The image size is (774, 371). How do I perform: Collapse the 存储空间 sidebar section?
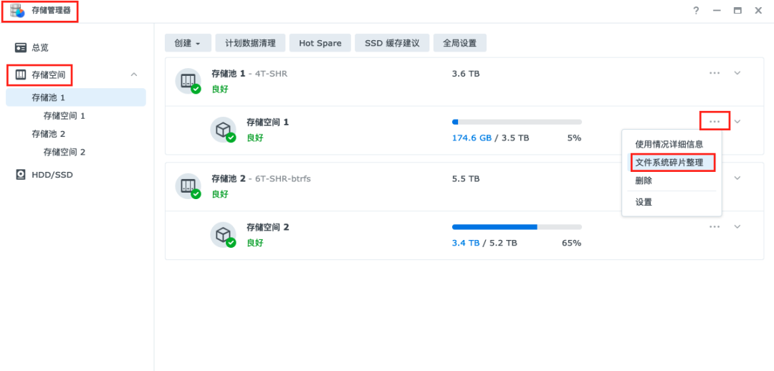tap(134, 74)
